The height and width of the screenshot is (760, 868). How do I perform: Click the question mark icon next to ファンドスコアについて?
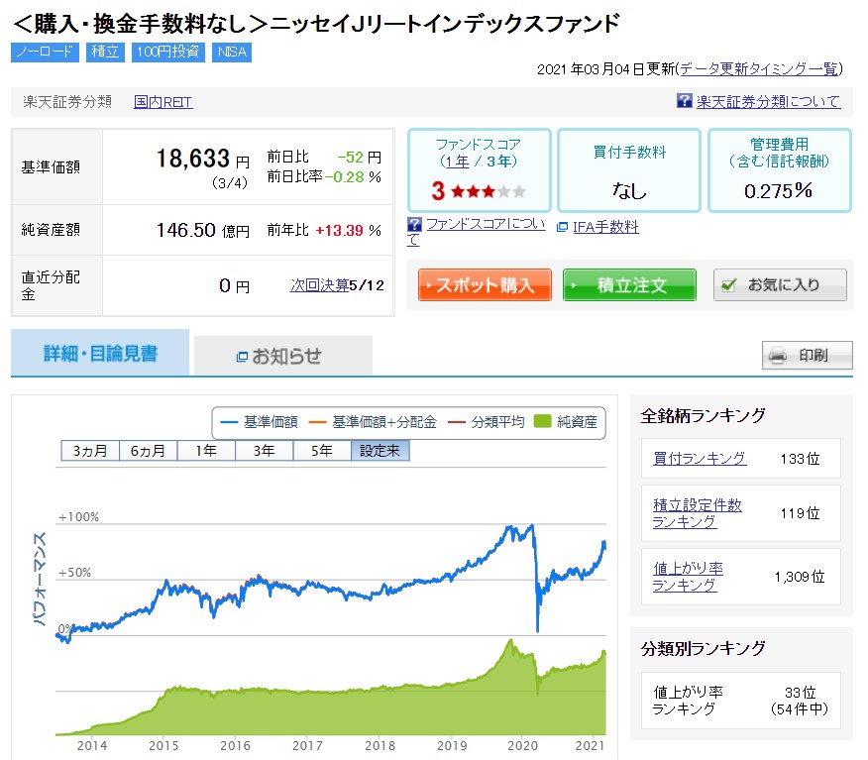[x=414, y=224]
